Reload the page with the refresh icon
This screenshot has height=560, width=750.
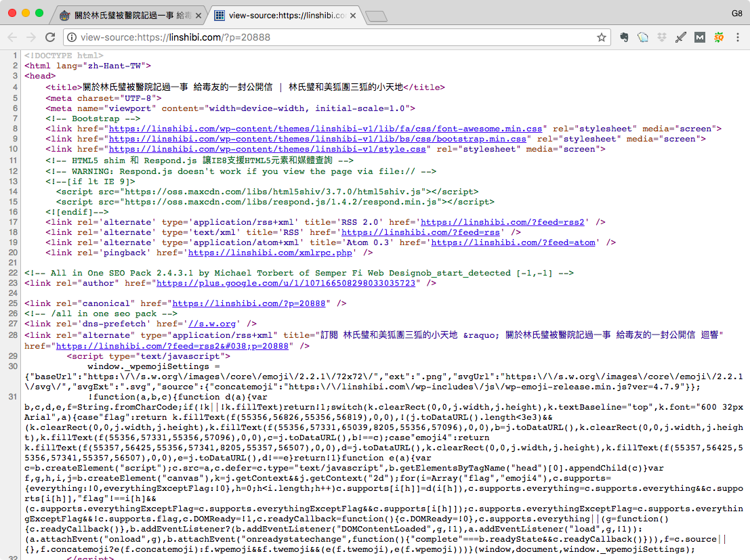(x=50, y=37)
